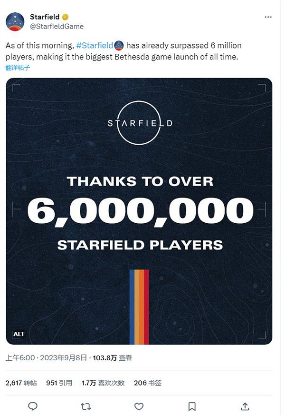Open the Starfield account name

tap(45, 17)
